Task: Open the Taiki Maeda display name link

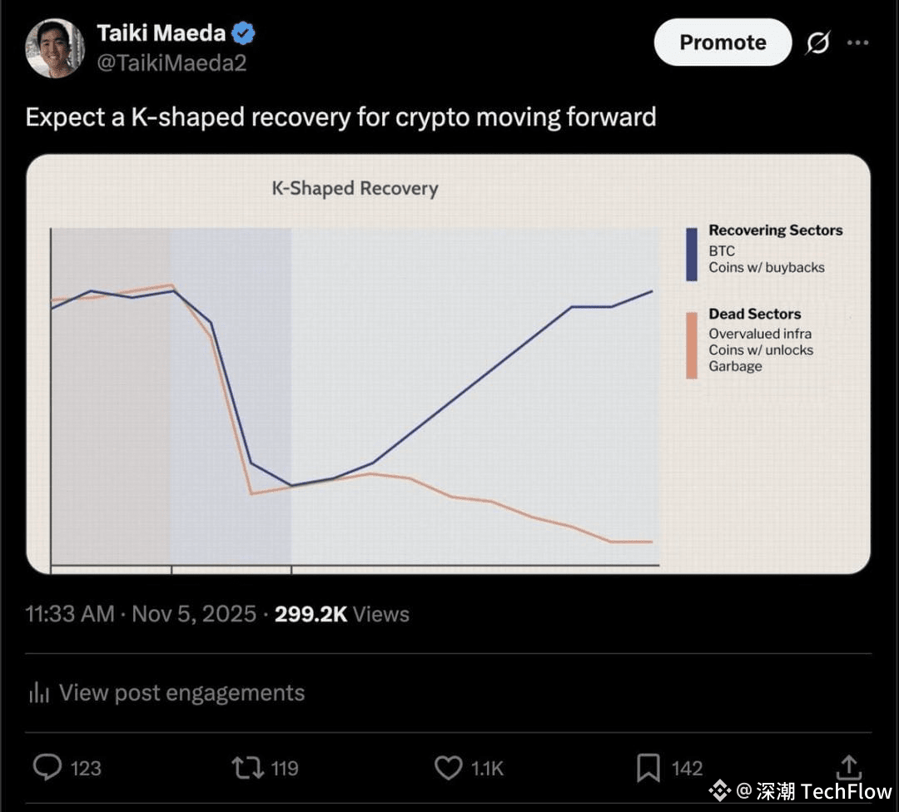Action: [161, 33]
